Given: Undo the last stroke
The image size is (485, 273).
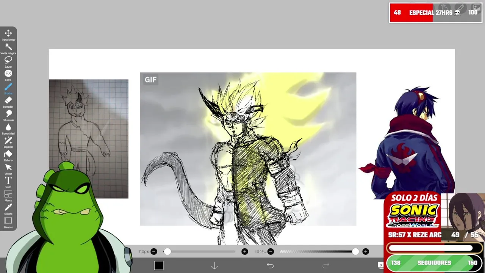Looking at the screenshot, I should (270, 266).
